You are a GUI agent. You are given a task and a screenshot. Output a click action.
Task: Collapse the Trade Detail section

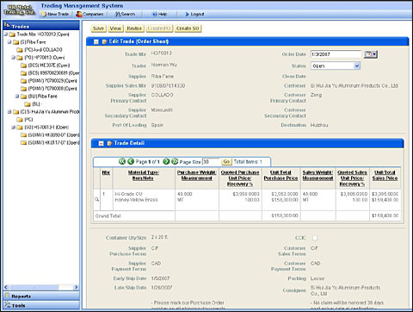(x=101, y=143)
